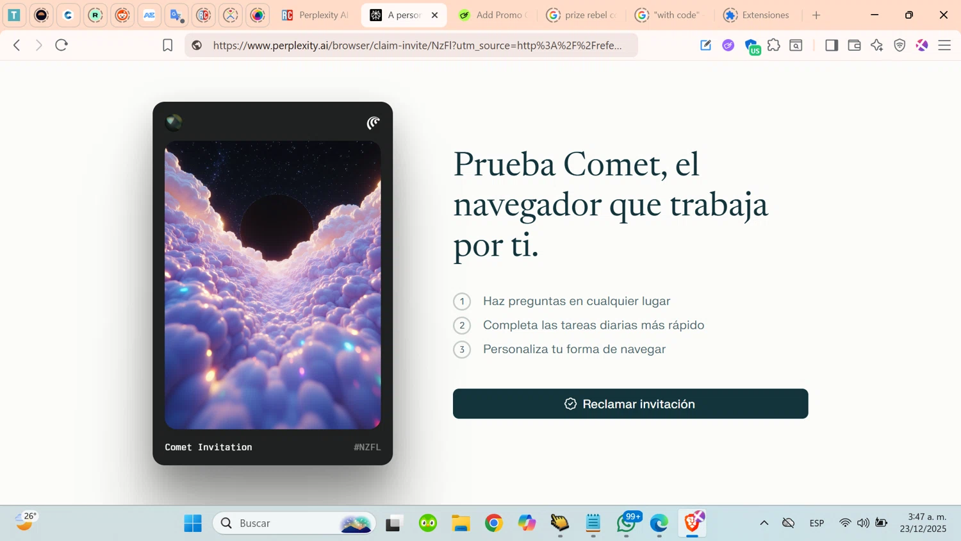
Task: Switch to pinned tab with green R icon
Action: [95, 15]
